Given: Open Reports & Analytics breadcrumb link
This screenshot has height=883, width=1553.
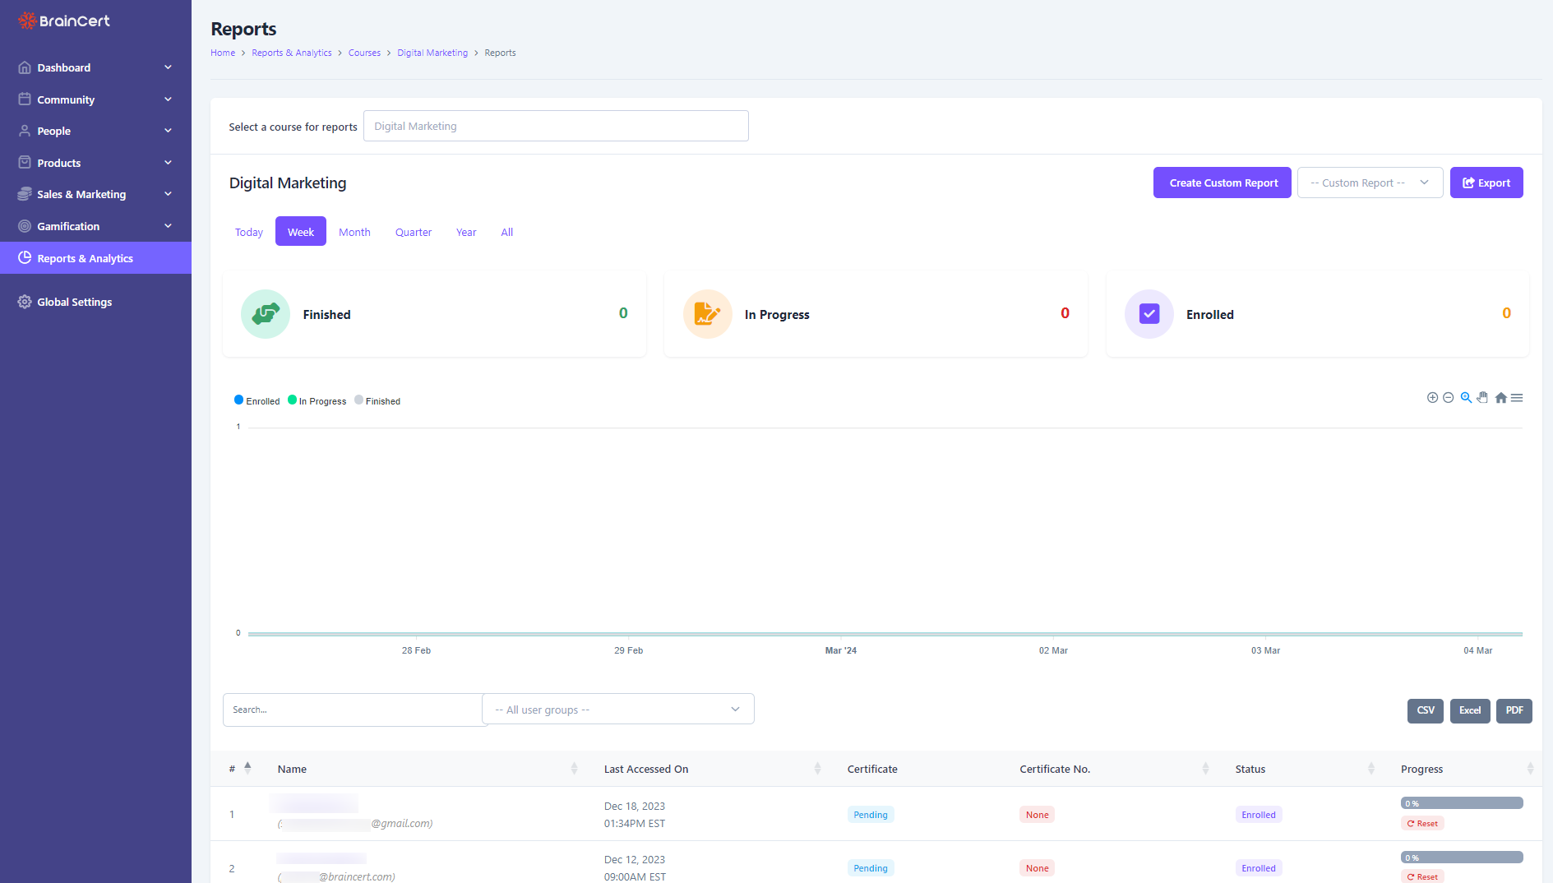Looking at the screenshot, I should [x=292, y=53].
